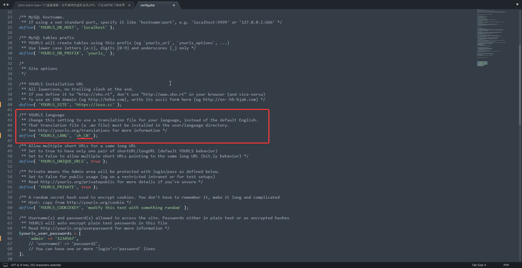Viewport: 522px width, 268px height.
Task: Switch to the start-plane type tab
Action: 71,5
